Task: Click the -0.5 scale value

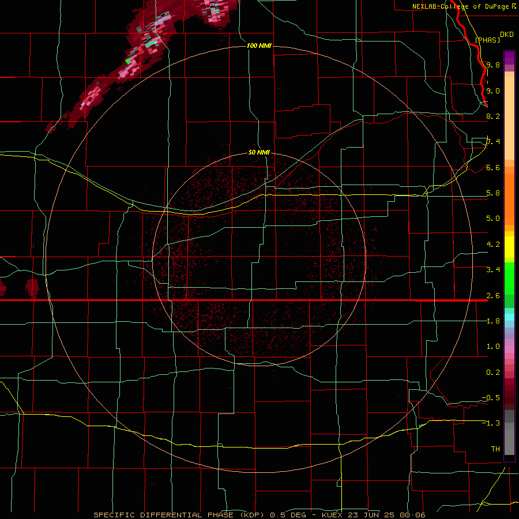Action: coord(491,398)
